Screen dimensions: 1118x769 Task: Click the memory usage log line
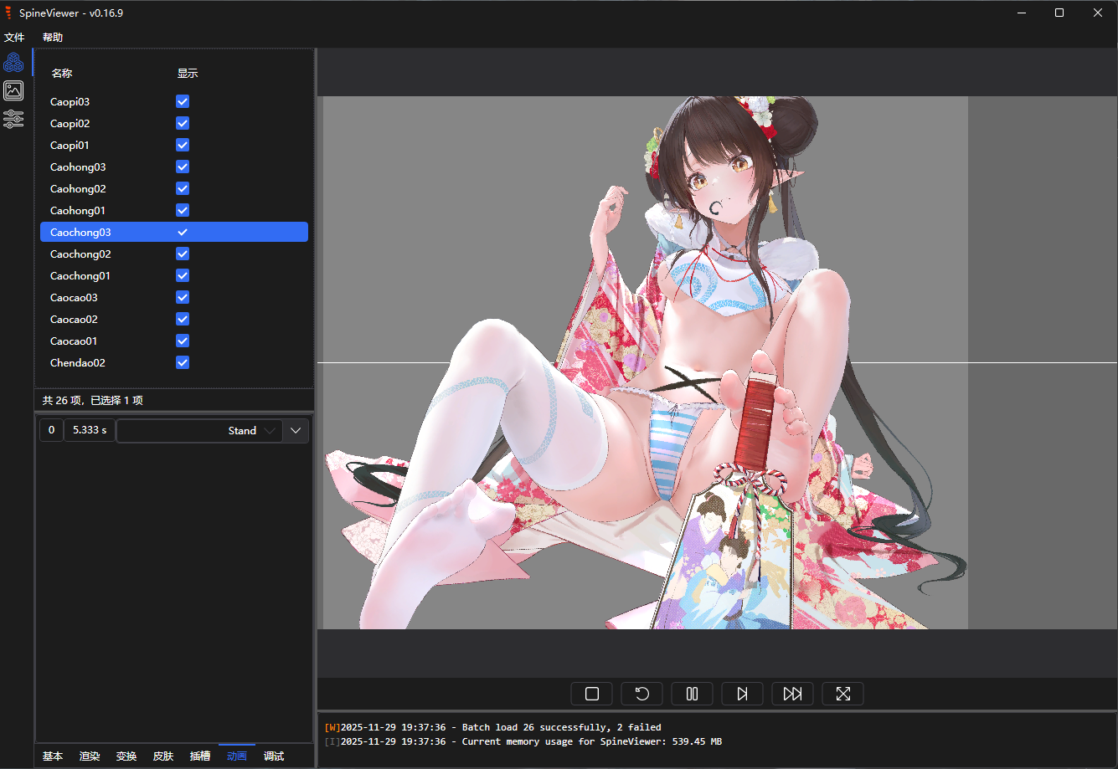tap(523, 741)
